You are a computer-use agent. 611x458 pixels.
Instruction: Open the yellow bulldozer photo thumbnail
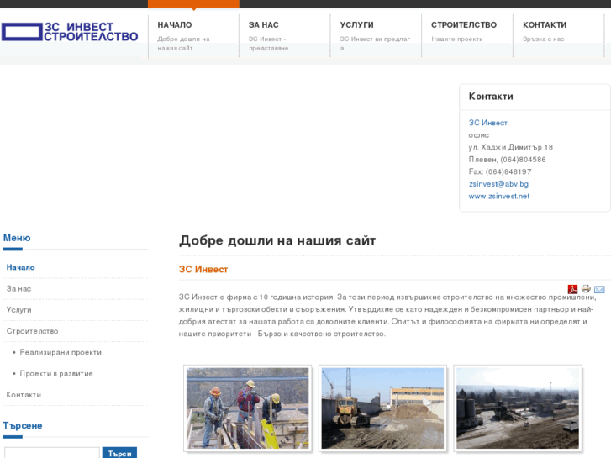[x=382, y=408]
